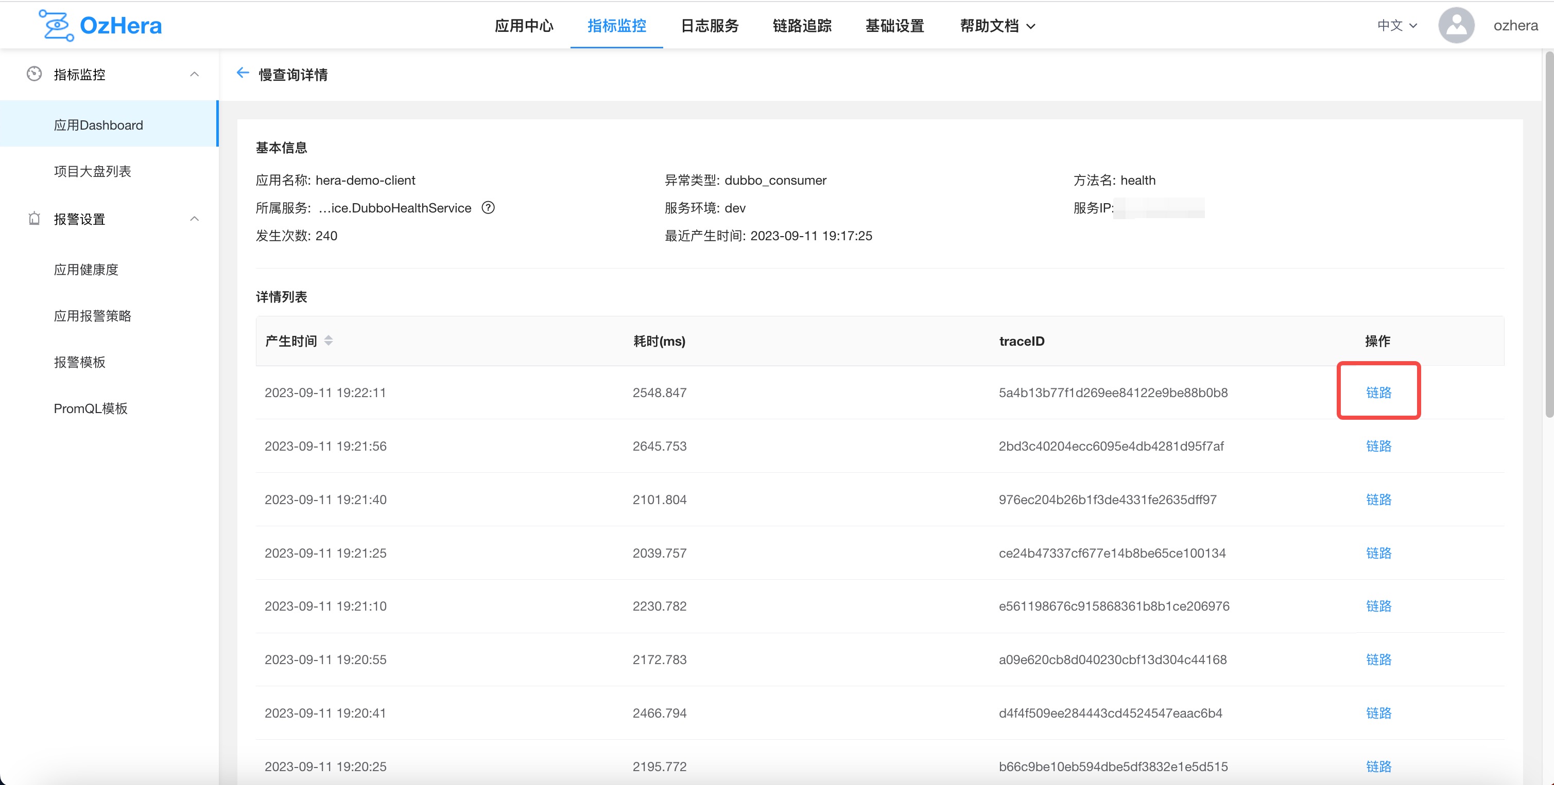The image size is (1554, 785).
Task: Sort by 产生时间 using the sort icon
Action: 328,341
